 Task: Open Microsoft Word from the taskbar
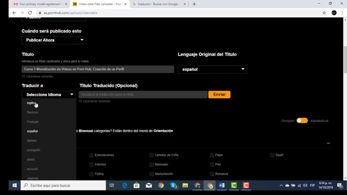pos(222,186)
